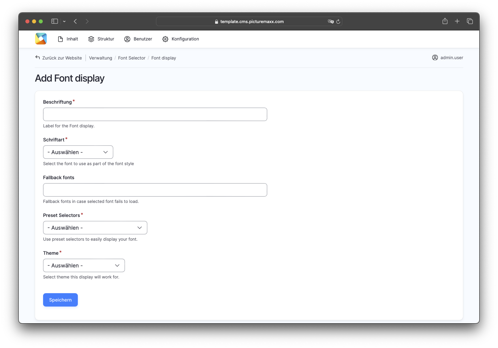
Task: Show the tab overview icon
Action: (470, 21)
